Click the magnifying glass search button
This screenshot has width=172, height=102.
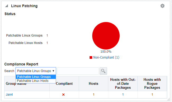tap(103, 71)
